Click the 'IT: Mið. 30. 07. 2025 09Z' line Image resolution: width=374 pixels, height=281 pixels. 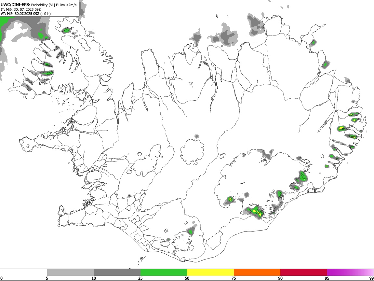[21, 9]
